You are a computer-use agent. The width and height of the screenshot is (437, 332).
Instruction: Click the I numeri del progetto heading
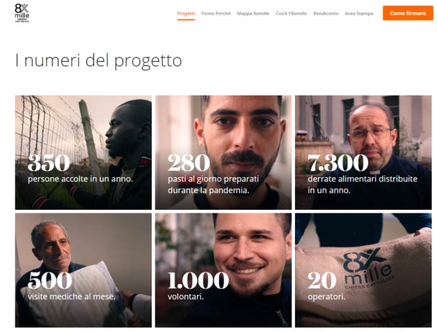click(99, 61)
